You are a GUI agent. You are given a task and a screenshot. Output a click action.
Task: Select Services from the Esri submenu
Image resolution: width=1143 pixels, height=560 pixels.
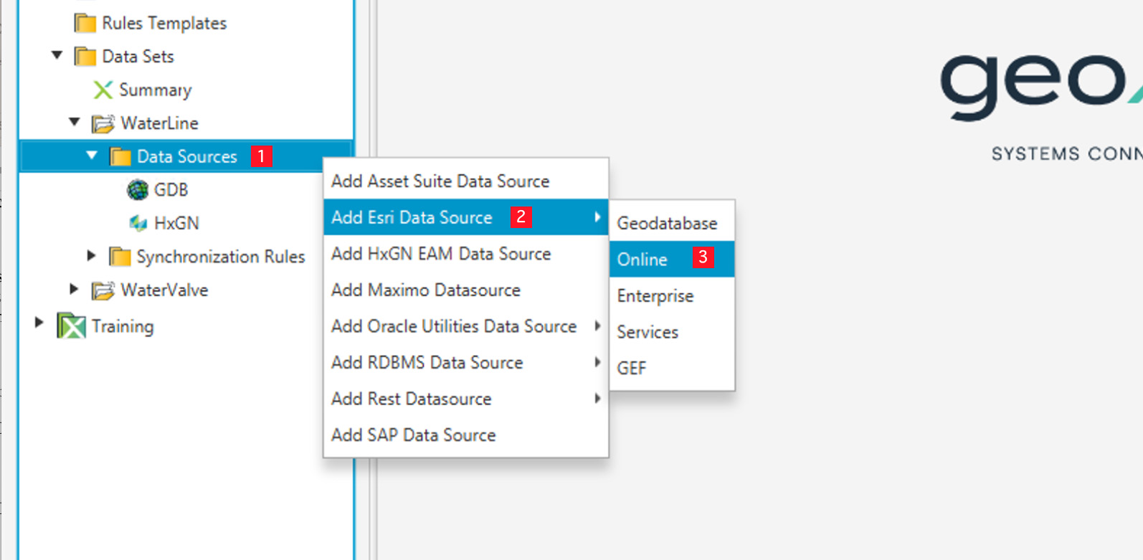(x=672, y=332)
